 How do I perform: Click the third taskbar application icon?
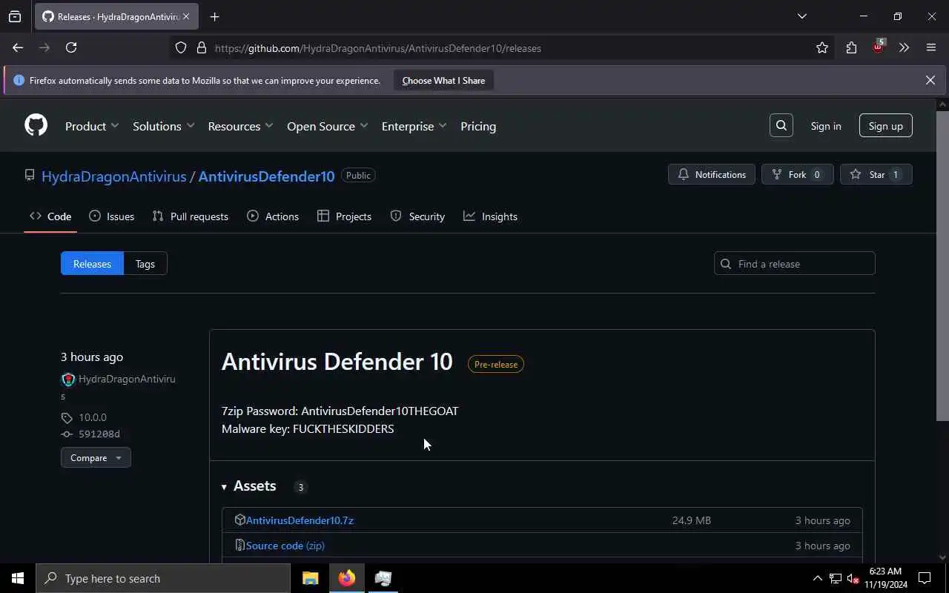(383, 578)
